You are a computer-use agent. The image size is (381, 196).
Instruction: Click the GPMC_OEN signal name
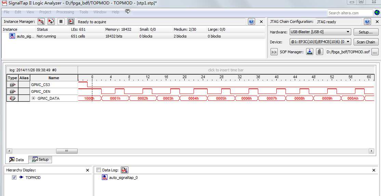coord(41,92)
